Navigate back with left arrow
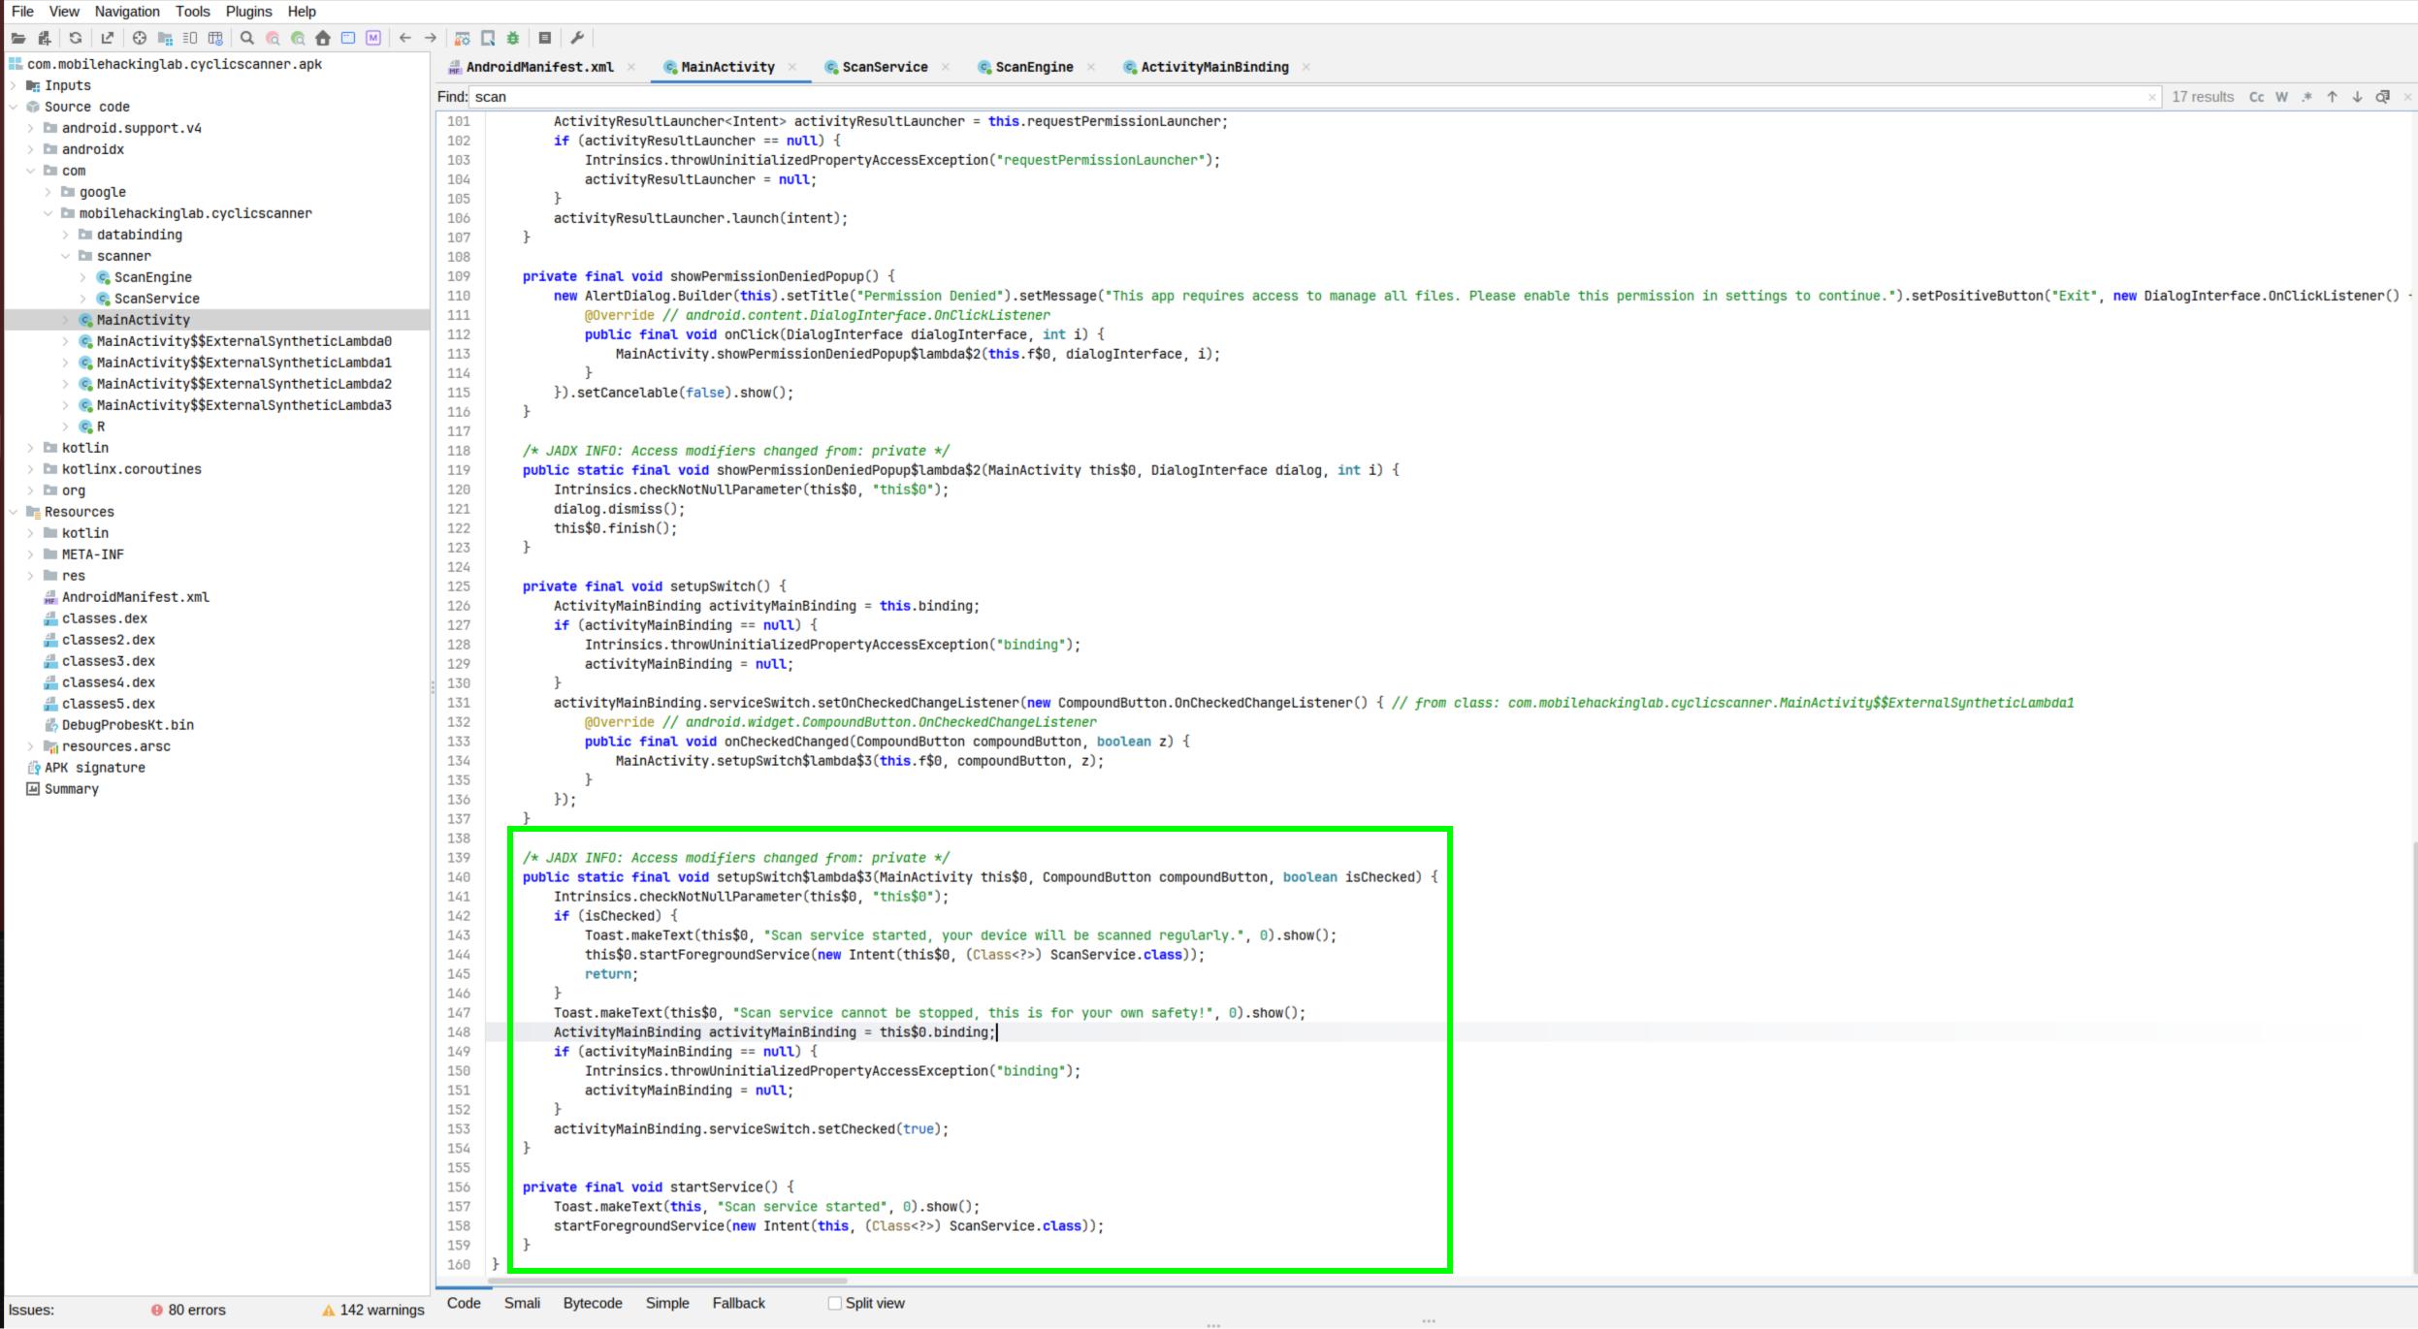The height and width of the screenshot is (1329, 2418). [405, 38]
